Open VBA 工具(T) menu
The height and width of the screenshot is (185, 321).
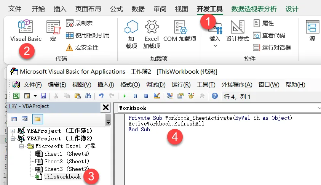point(206,85)
